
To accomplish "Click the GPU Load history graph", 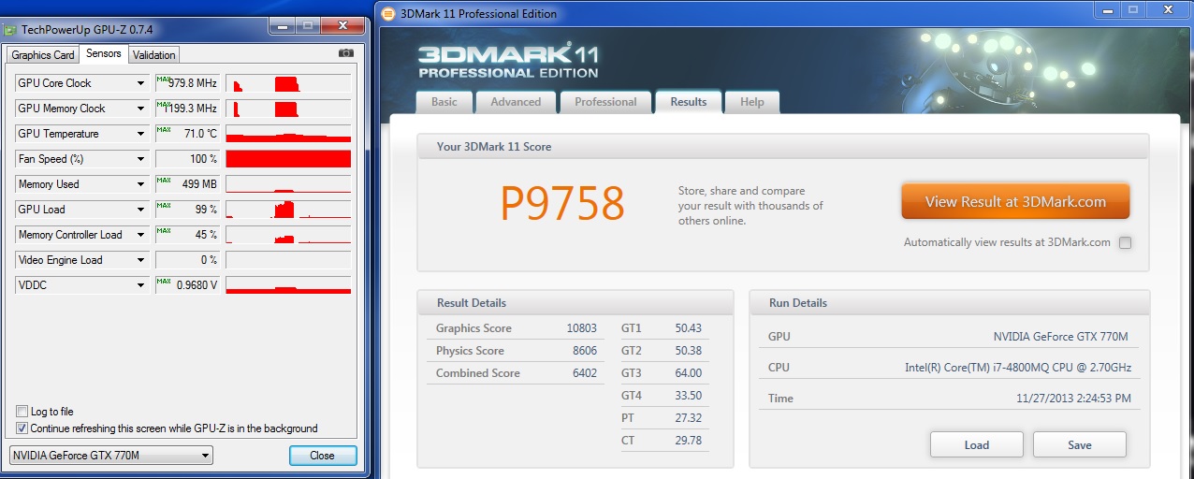I will tap(288, 210).
